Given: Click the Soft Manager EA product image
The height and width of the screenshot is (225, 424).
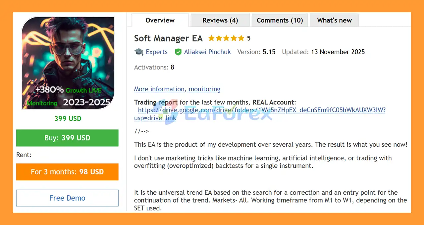Looking at the screenshot, I should [x=68, y=63].
